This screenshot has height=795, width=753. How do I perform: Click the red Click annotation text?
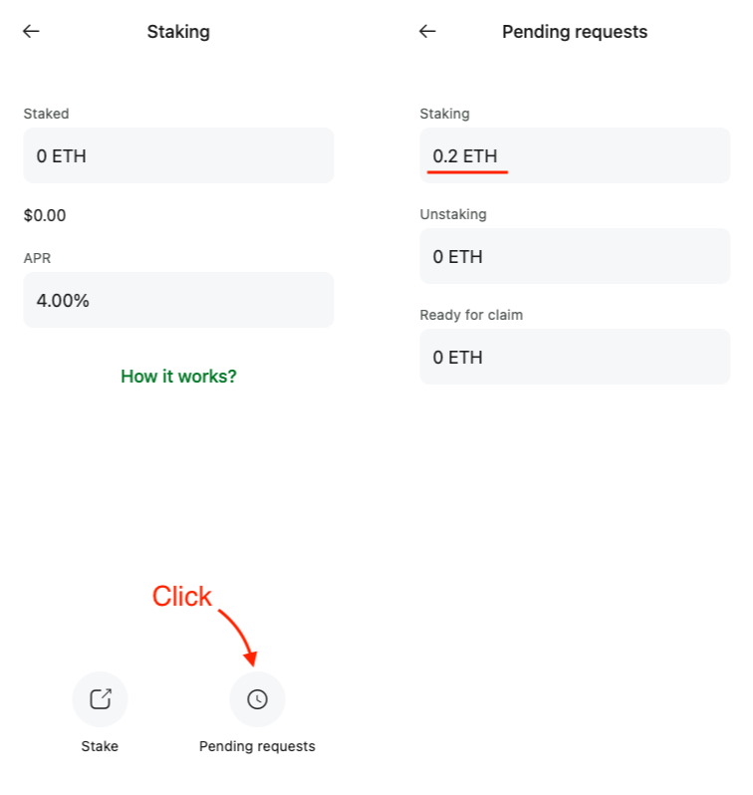click(181, 596)
